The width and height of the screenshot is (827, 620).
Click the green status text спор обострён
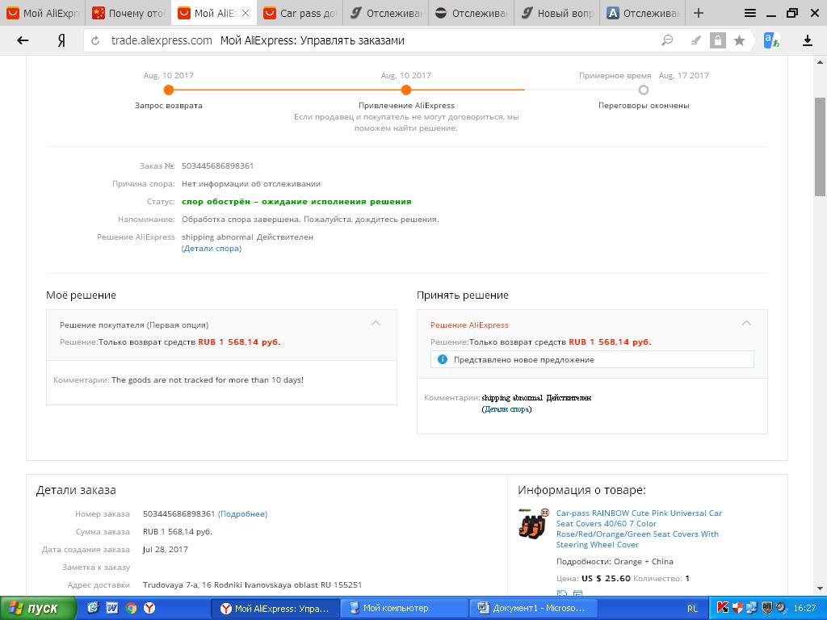click(296, 202)
